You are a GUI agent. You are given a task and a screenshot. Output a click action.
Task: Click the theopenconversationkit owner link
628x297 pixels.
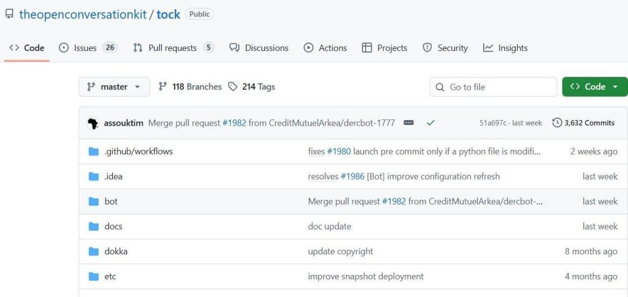pyautogui.click(x=83, y=14)
